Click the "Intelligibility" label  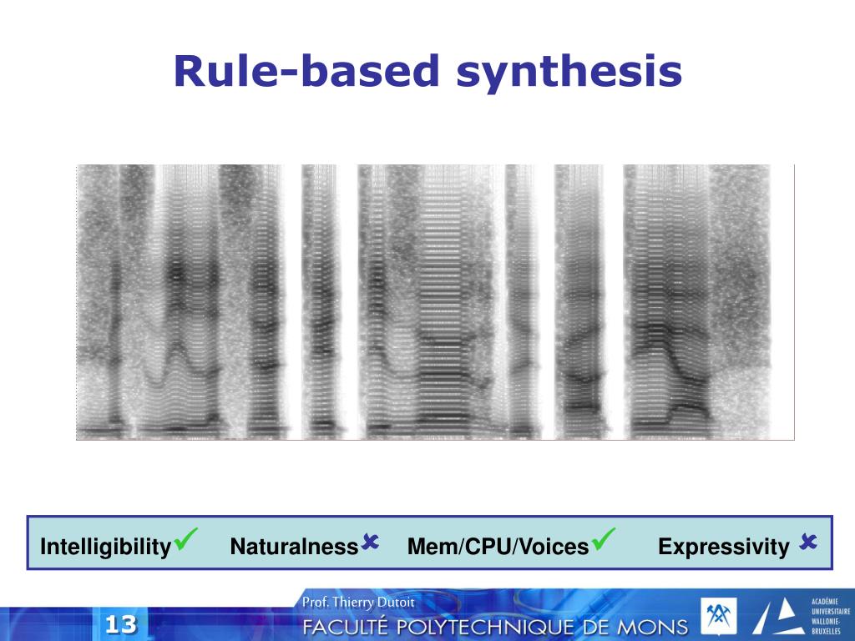(106, 547)
